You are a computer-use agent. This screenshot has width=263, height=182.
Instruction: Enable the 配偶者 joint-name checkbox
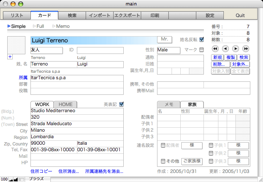coord(163,145)
